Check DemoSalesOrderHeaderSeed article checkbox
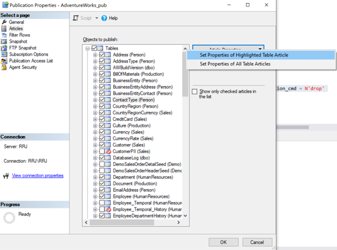 (x=102, y=170)
